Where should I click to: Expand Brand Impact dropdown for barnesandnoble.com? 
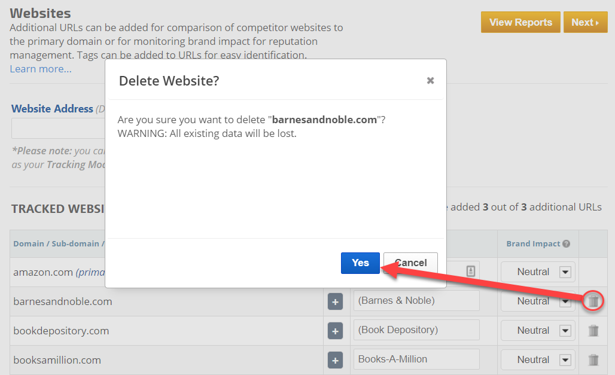click(x=565, y=301)
